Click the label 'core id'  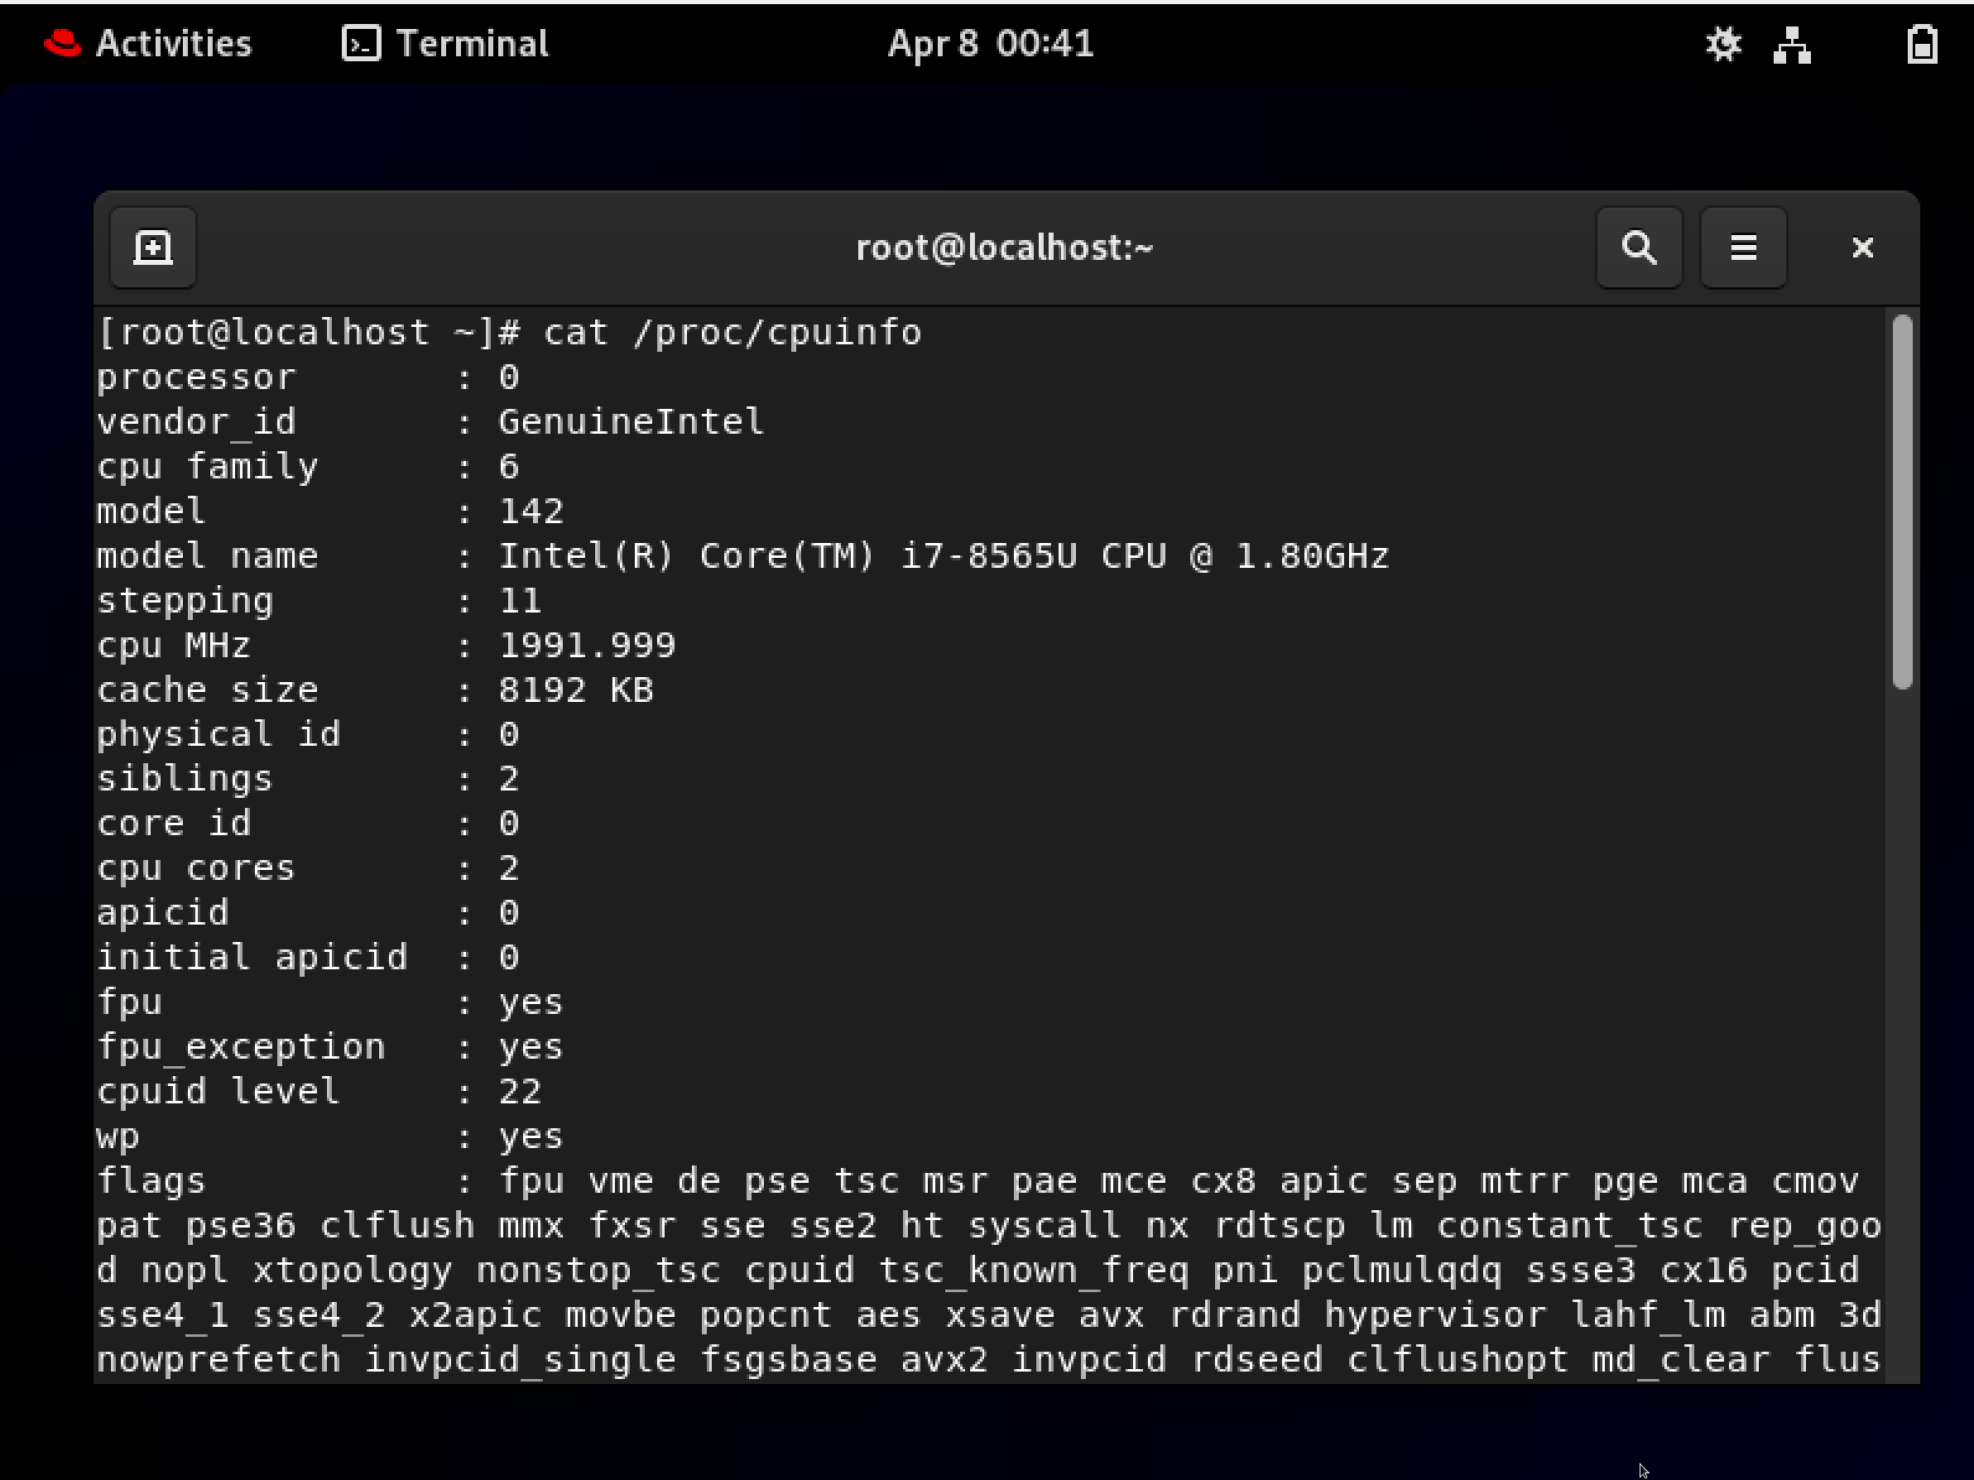174,824
